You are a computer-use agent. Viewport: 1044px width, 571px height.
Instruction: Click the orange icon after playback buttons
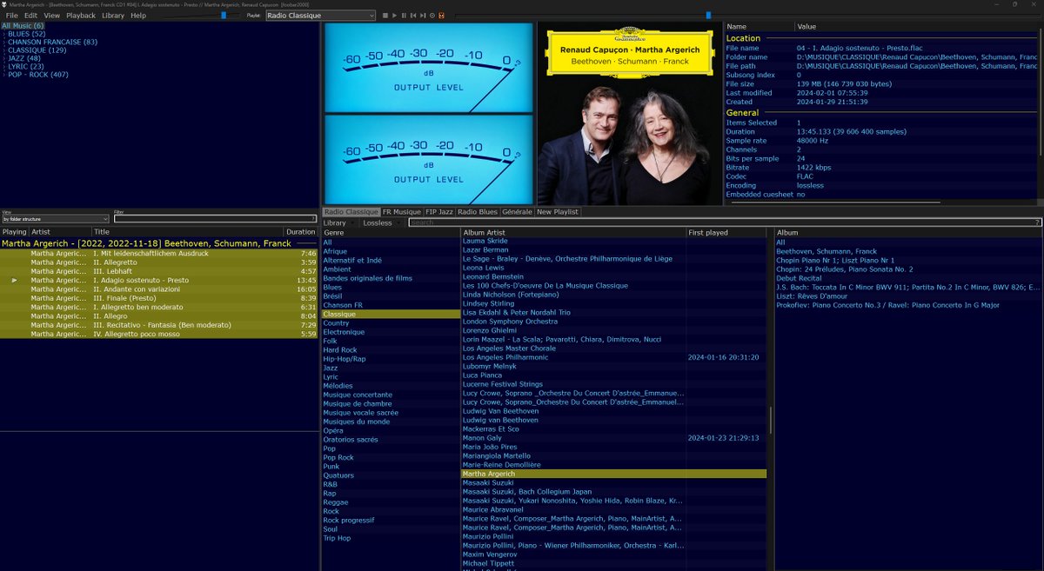[x=441, y=16]
